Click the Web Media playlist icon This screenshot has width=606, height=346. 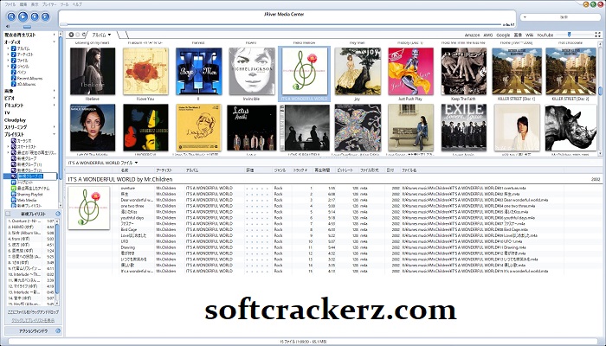tap(14, 200)
